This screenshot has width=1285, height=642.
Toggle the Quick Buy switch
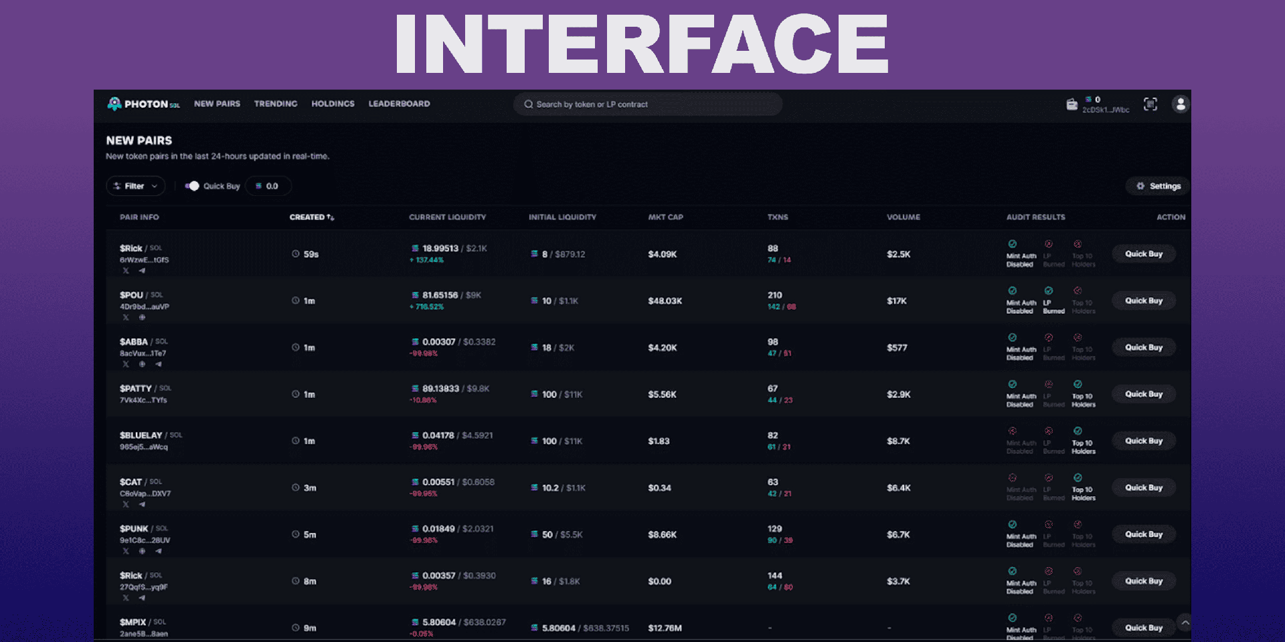pyautogui.click(x=193, y=186)
